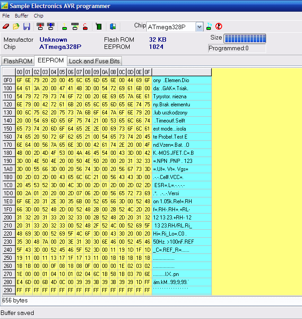Click the blue exit door icon

click(113, 26)
